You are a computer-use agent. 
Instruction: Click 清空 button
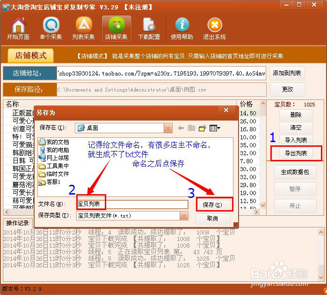pyautogui.click(x=296, y=127)
